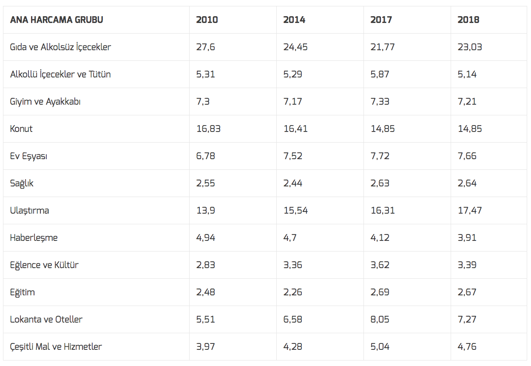This screenshot has width=531, height=366.
Task: Click the 2014 column header
Action: pos(294,20)
